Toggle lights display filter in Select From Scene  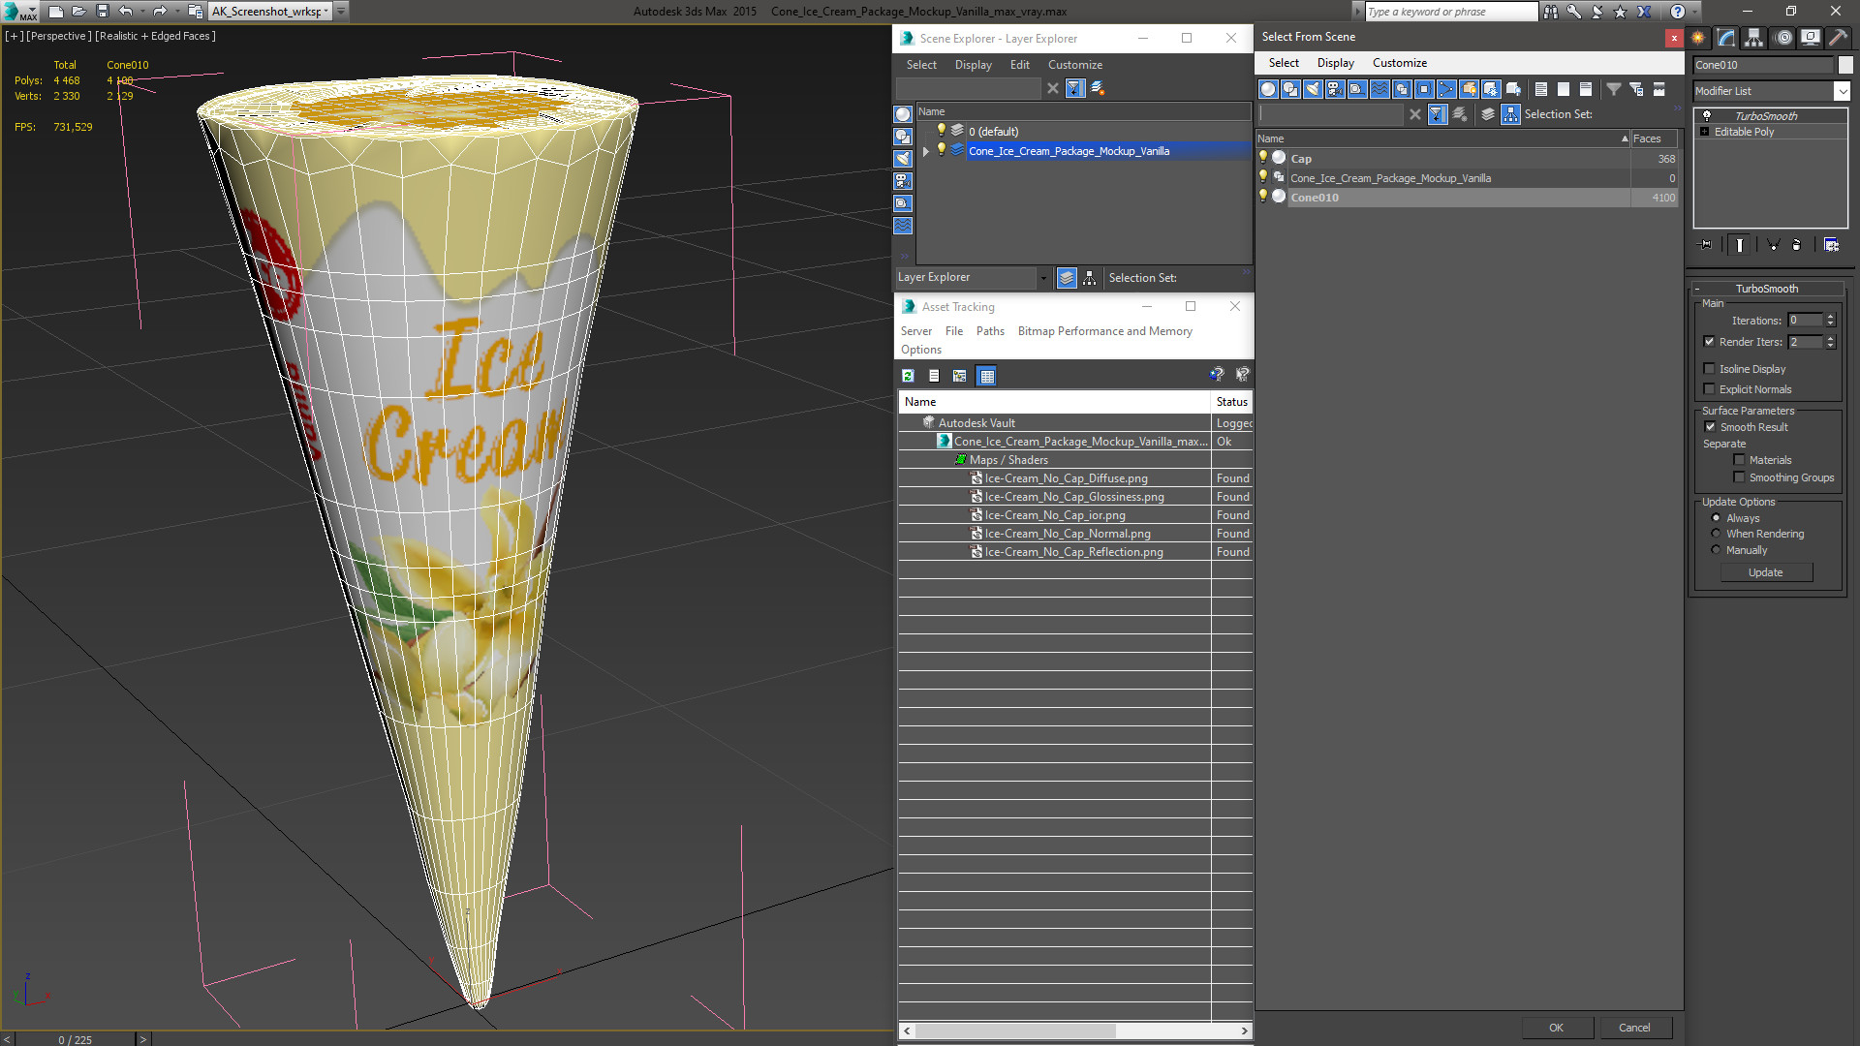(x=1313, y=89)
